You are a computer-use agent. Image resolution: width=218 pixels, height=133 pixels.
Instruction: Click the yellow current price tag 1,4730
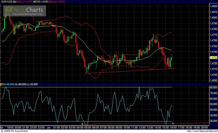[x=213, y=57]
